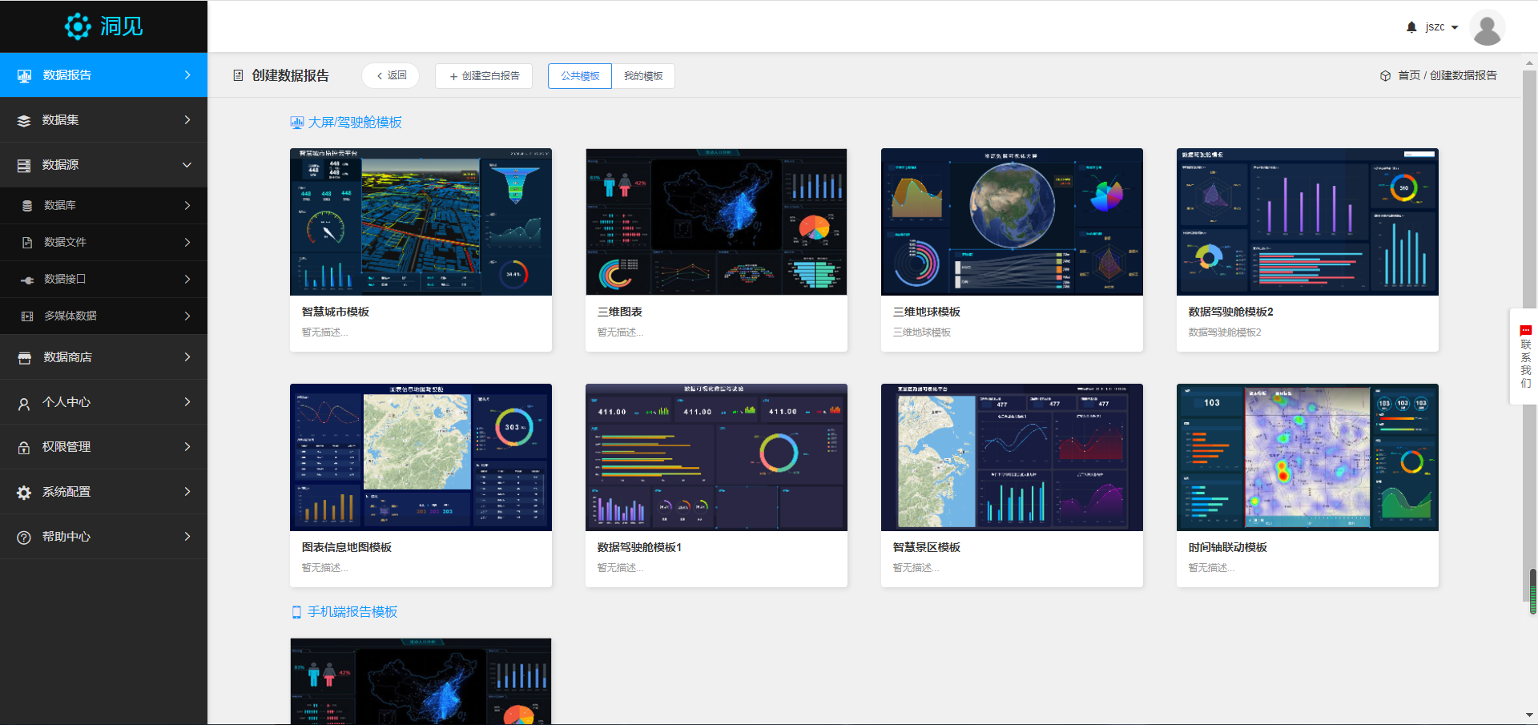
Task: Expand the 数据库 submenu chevron
Action: click(x=187, y=206)
